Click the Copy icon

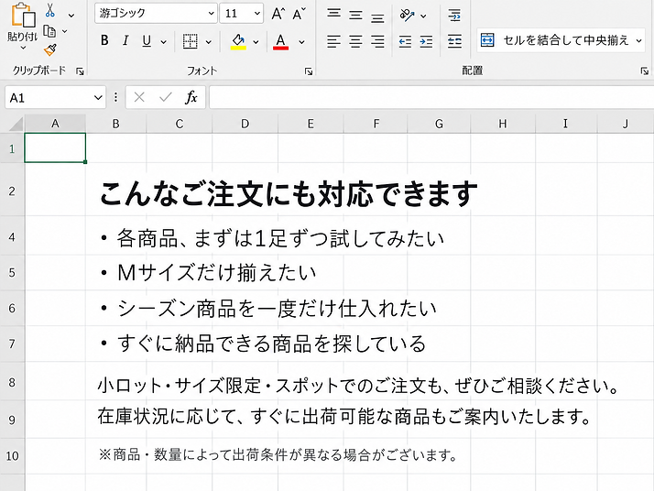point(49,31)
